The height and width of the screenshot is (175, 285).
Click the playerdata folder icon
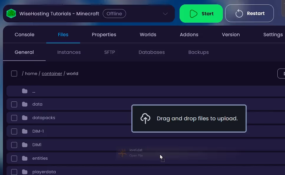coord(25,172)
